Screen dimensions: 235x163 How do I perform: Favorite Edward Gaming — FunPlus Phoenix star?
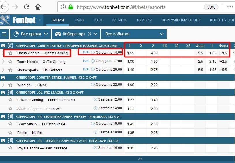click(10, 100)
